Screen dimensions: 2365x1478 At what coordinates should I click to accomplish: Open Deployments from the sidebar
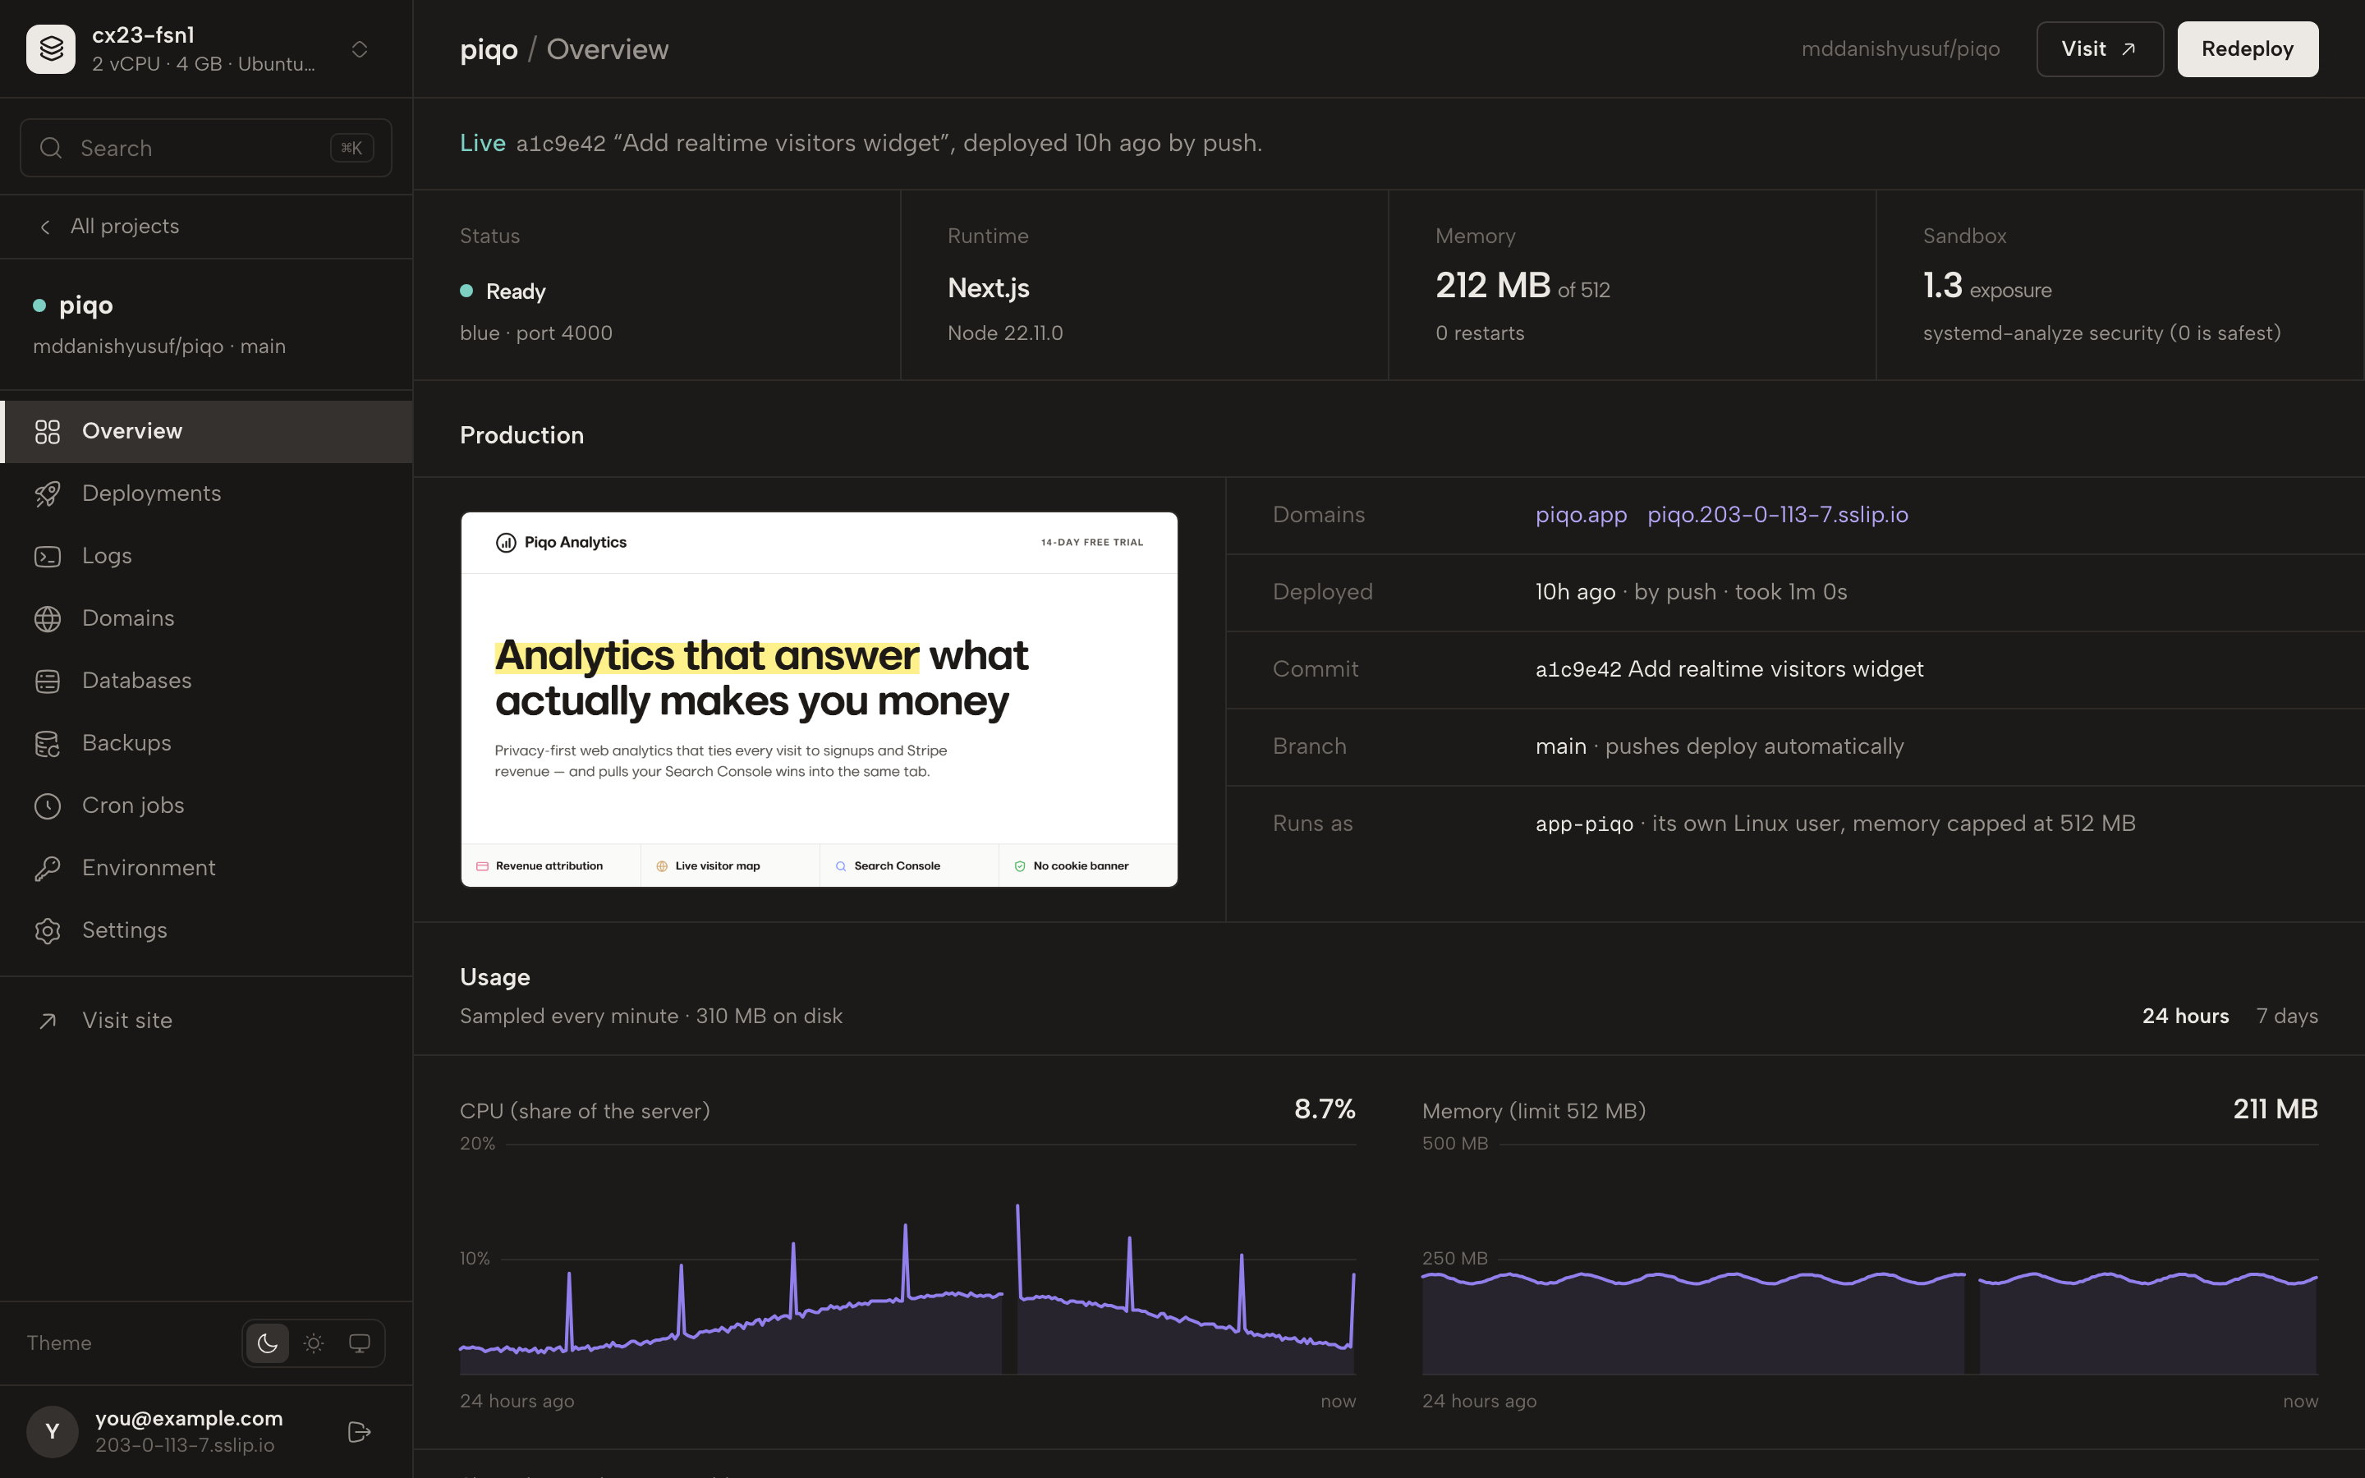206,493
